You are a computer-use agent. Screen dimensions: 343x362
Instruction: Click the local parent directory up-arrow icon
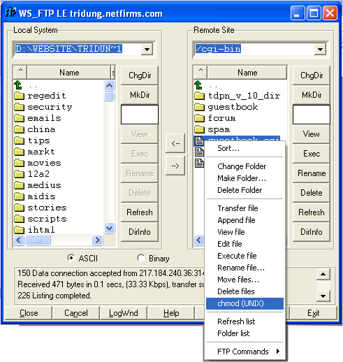(x=18, y=85)
